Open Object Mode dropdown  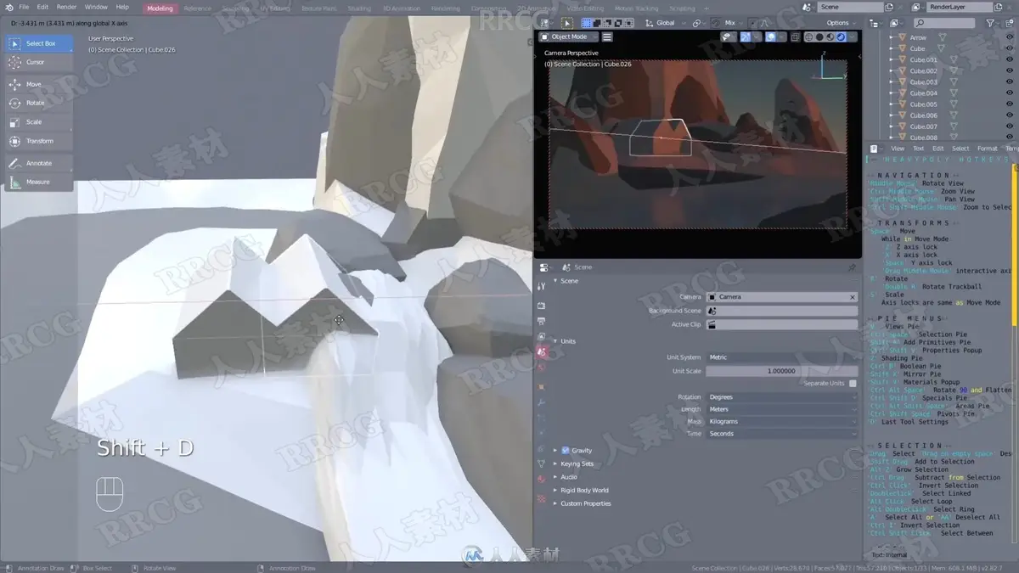click(568, 37)
